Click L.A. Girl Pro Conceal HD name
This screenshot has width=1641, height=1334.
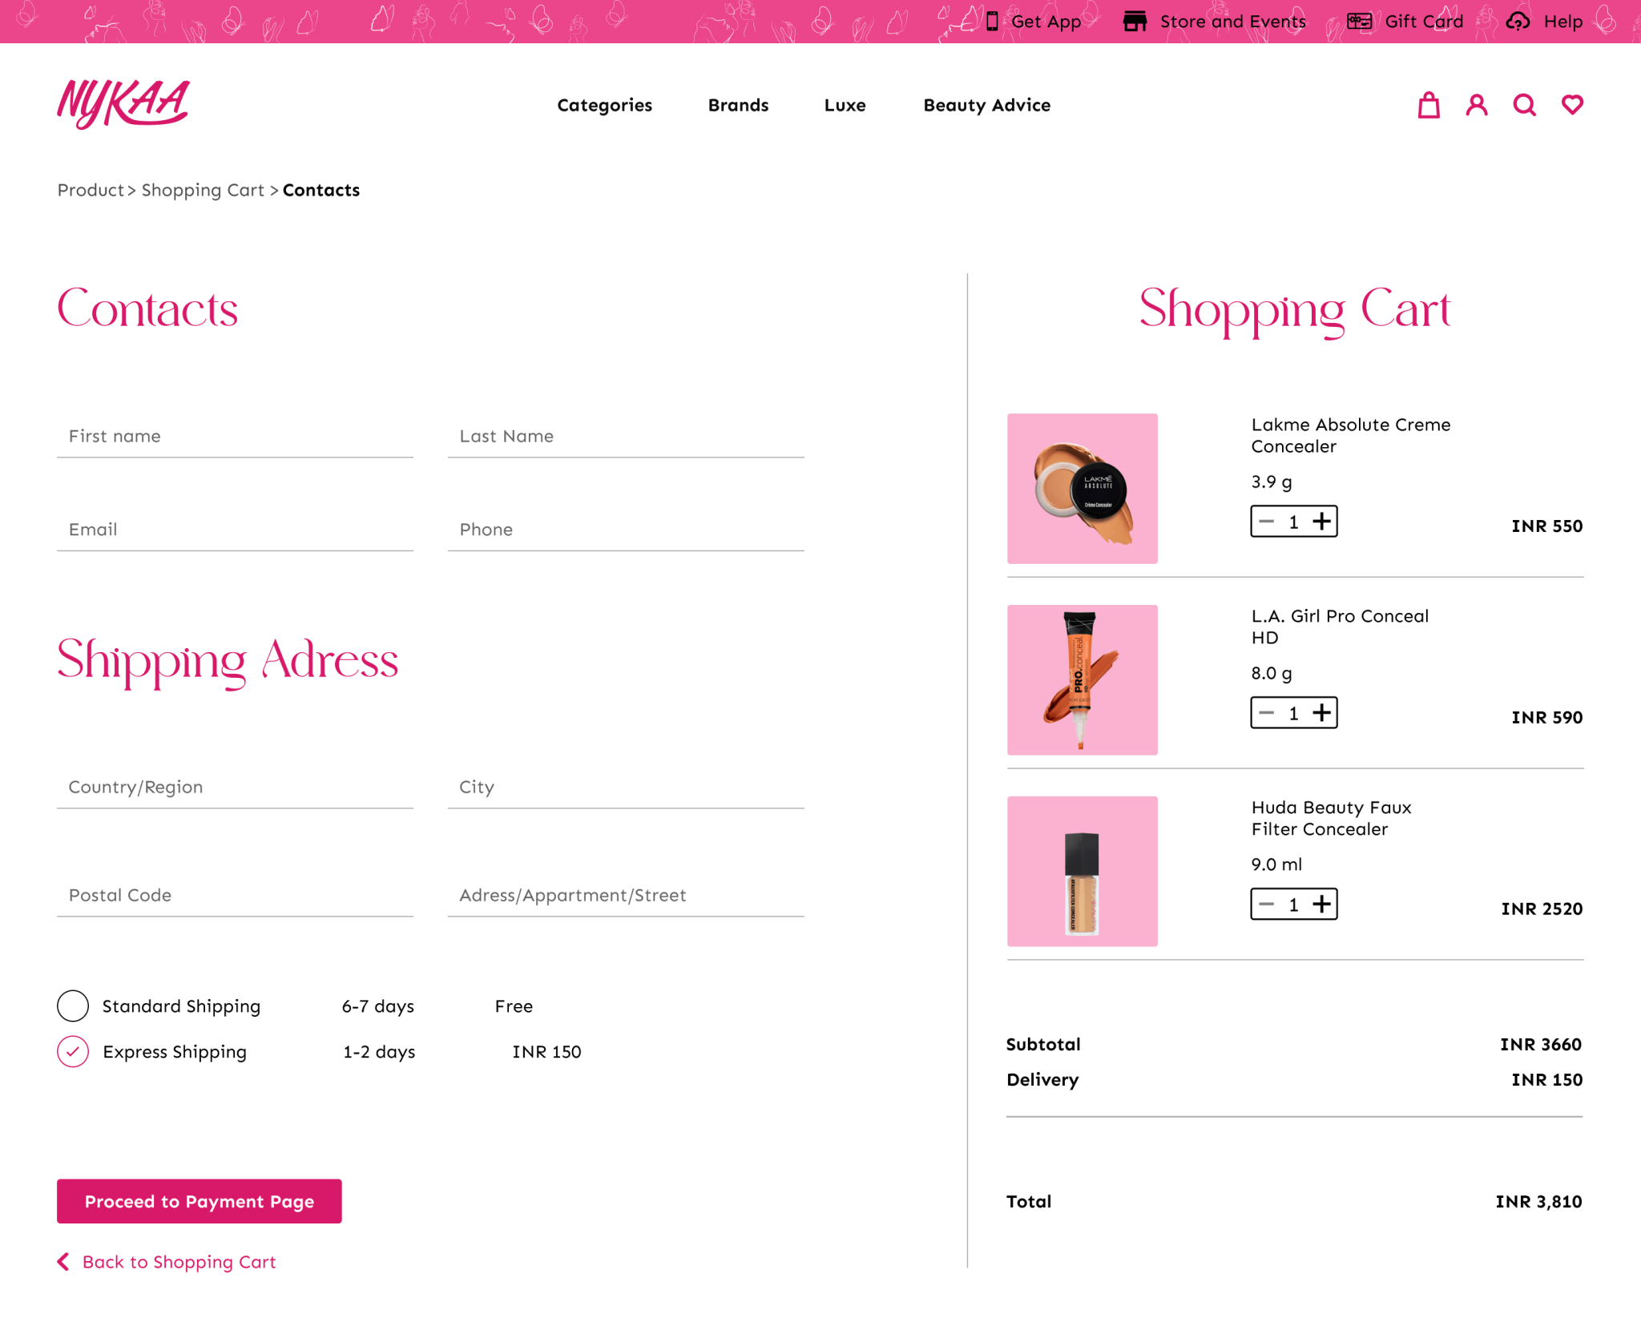point(1340,627)
